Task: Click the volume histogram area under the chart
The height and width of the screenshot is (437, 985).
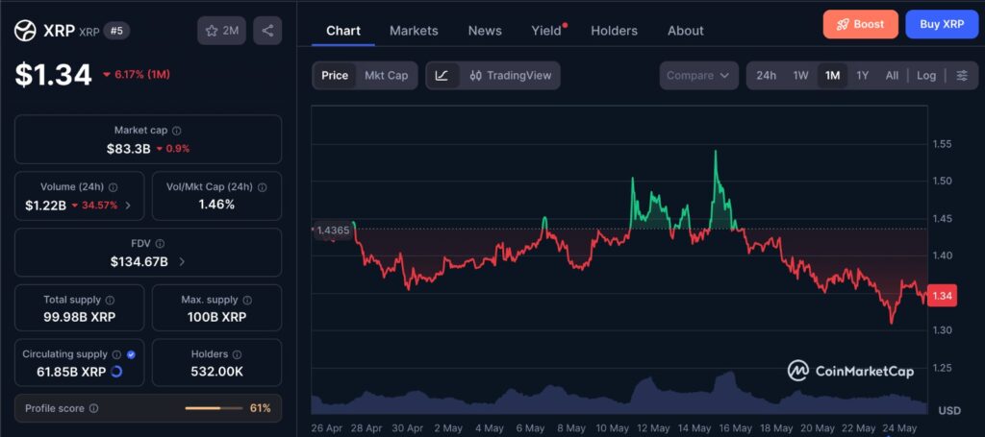Action: click(619, 395)
